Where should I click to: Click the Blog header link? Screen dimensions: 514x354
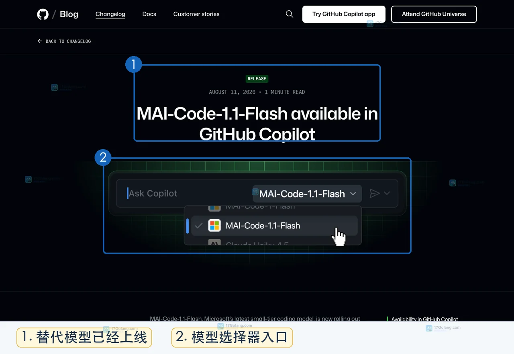pyautogui.click(x=69, y=14)
